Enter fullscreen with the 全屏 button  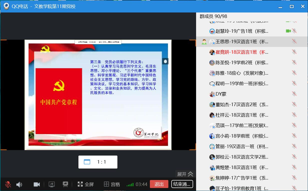pos(86,185)
